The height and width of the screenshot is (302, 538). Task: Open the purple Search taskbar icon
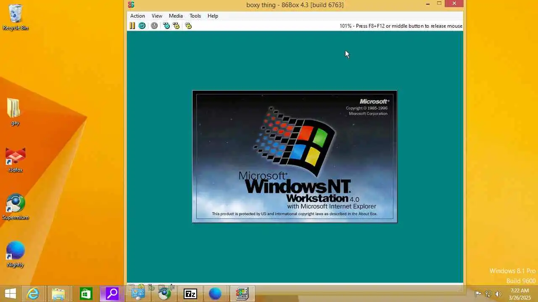tap(112, 294)
